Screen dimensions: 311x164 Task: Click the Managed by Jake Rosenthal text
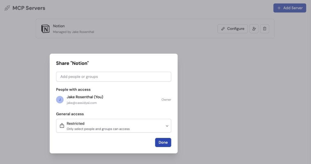(x=73, y=32)
